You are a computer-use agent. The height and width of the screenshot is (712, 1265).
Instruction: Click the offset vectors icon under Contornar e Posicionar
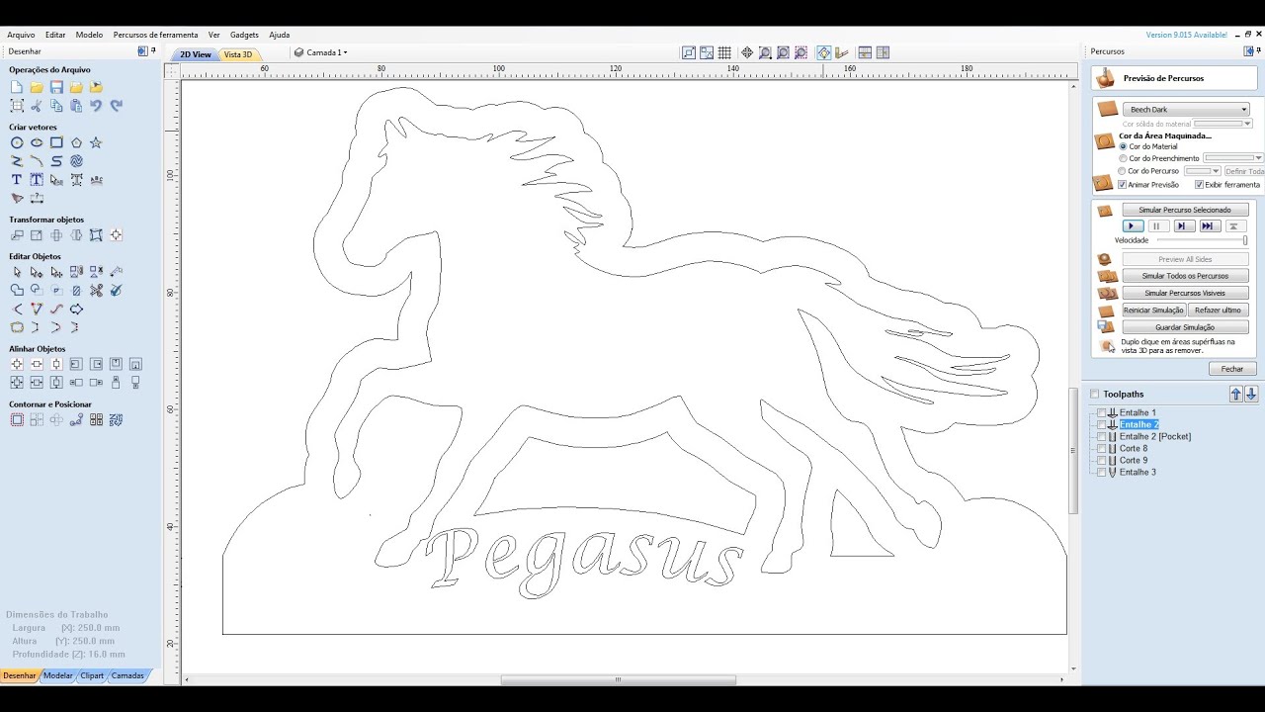[x=17, y=420]
